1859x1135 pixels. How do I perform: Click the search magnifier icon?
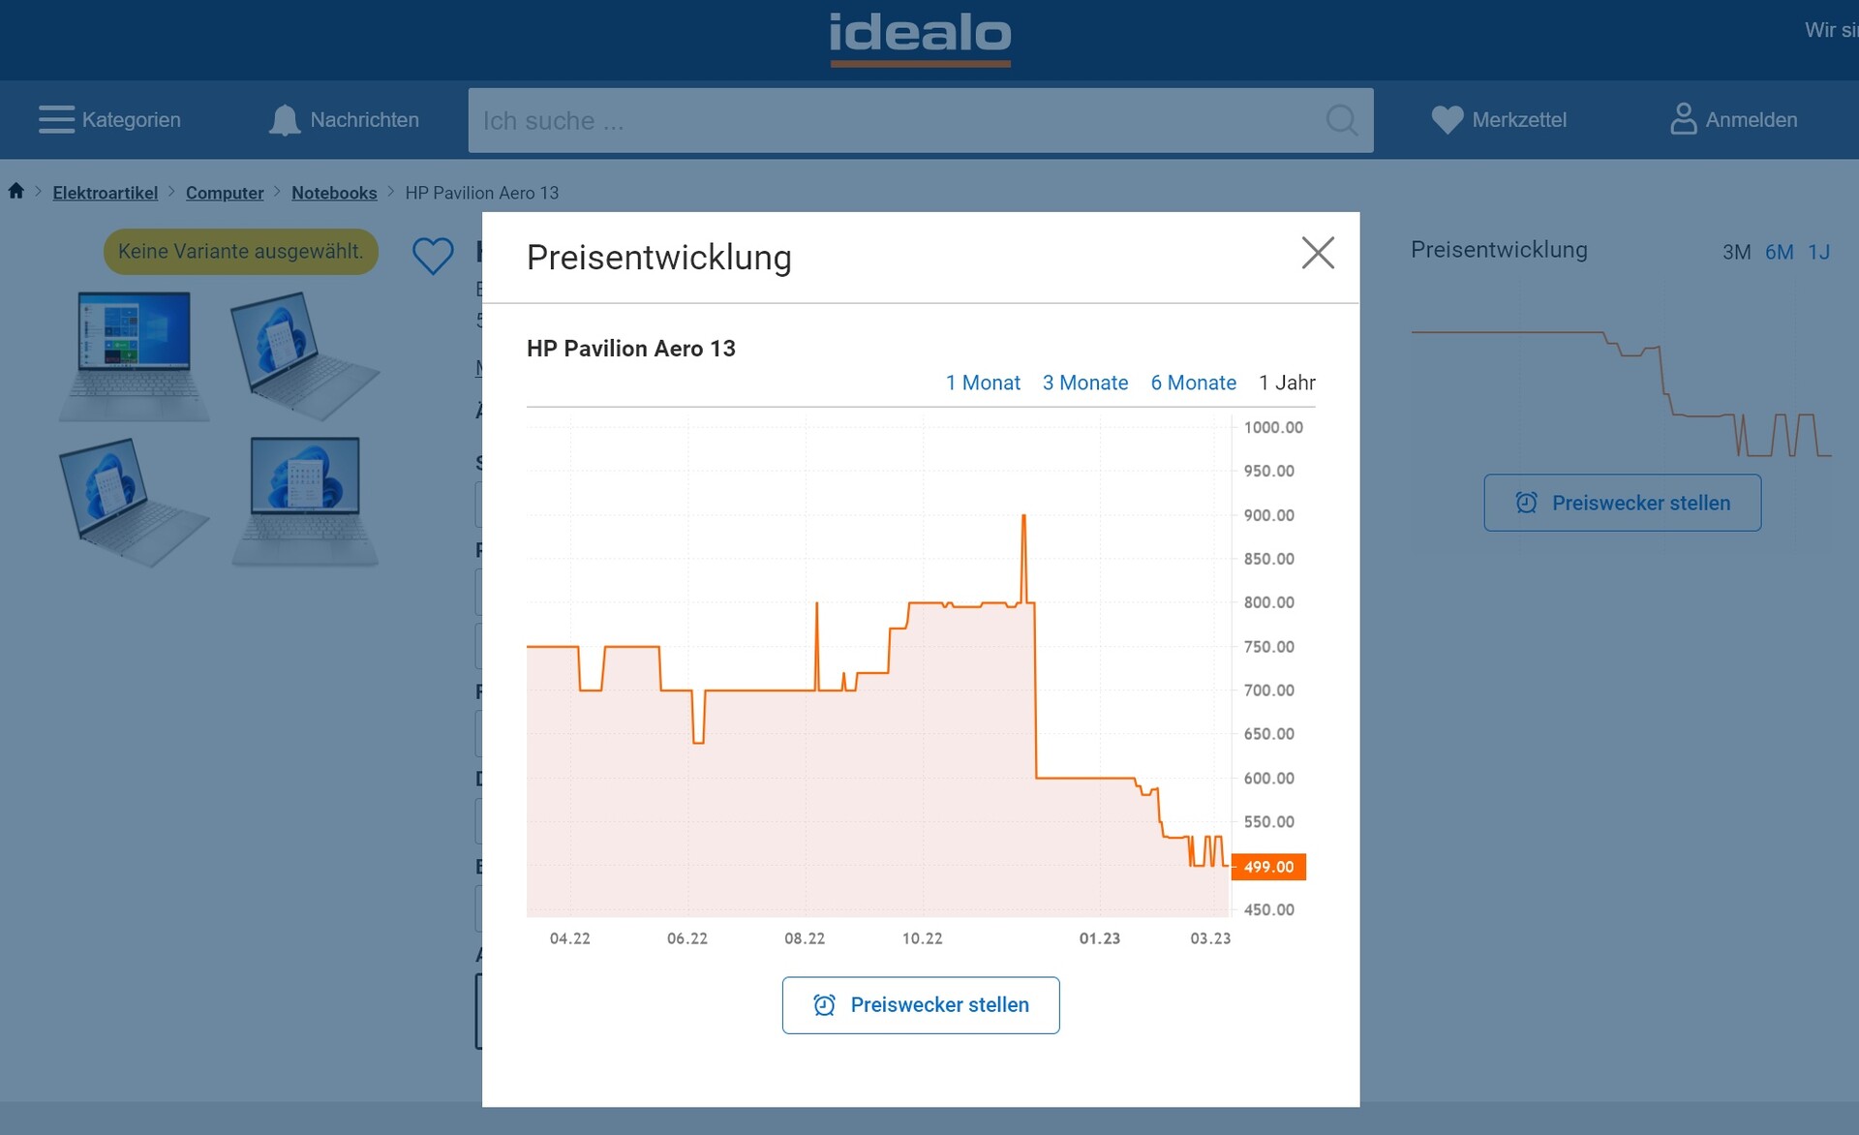(1341, 120)
